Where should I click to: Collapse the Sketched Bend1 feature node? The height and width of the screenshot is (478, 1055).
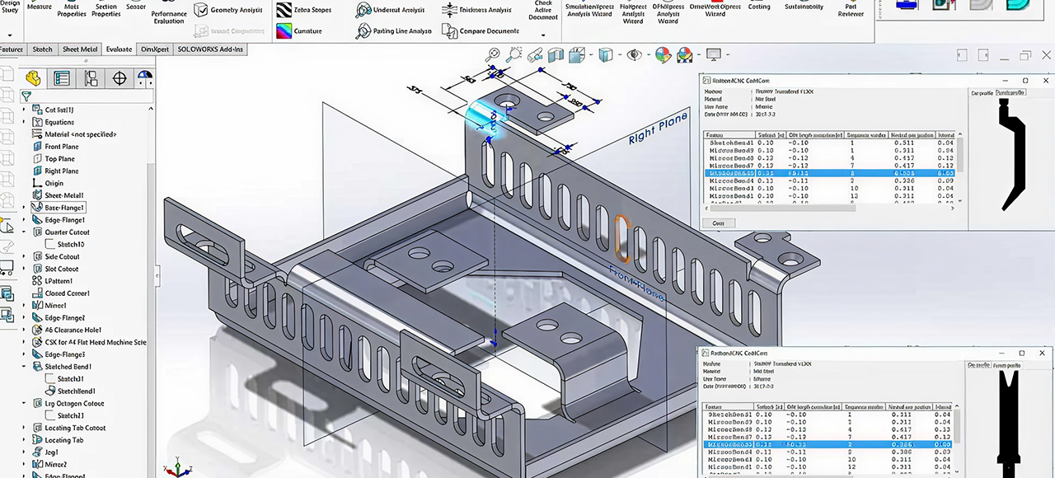(x=24, y=367)
